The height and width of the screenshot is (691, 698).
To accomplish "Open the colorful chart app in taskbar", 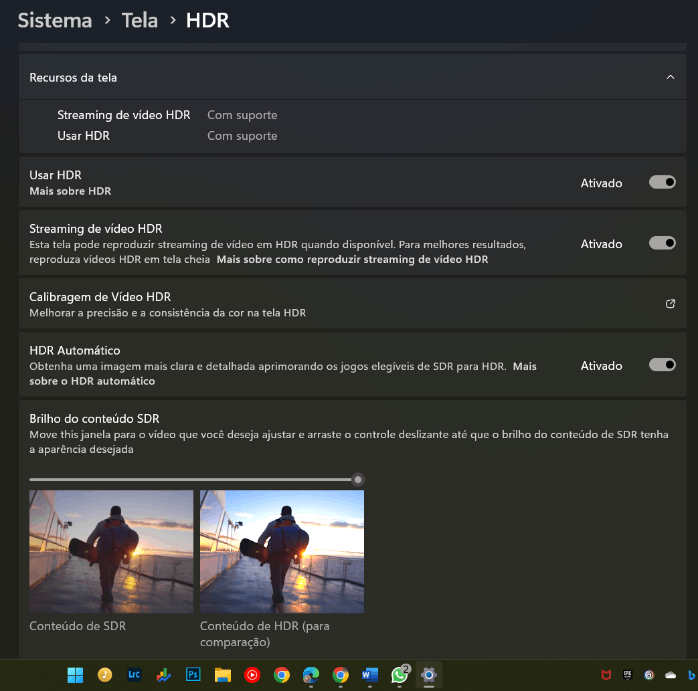I will coord(163,676).
